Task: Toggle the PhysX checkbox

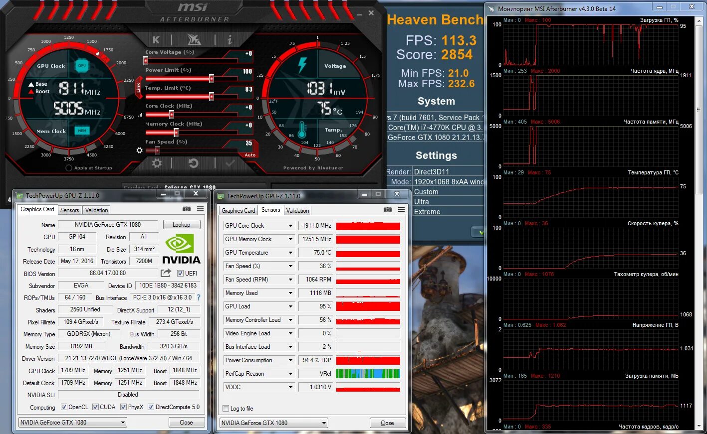Action: click(x=123, y=407)
